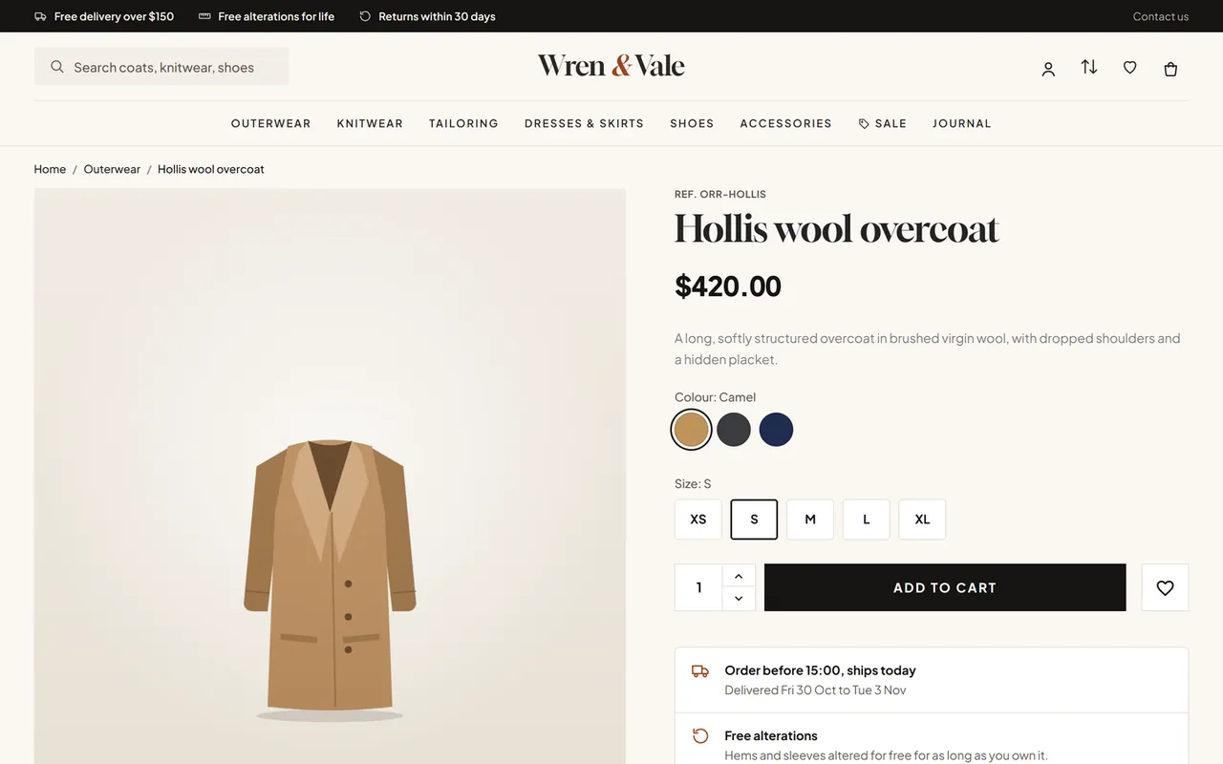This screenshot has width=1223, height=764.
Task: Select size M
Action: [x=810, y=520]
